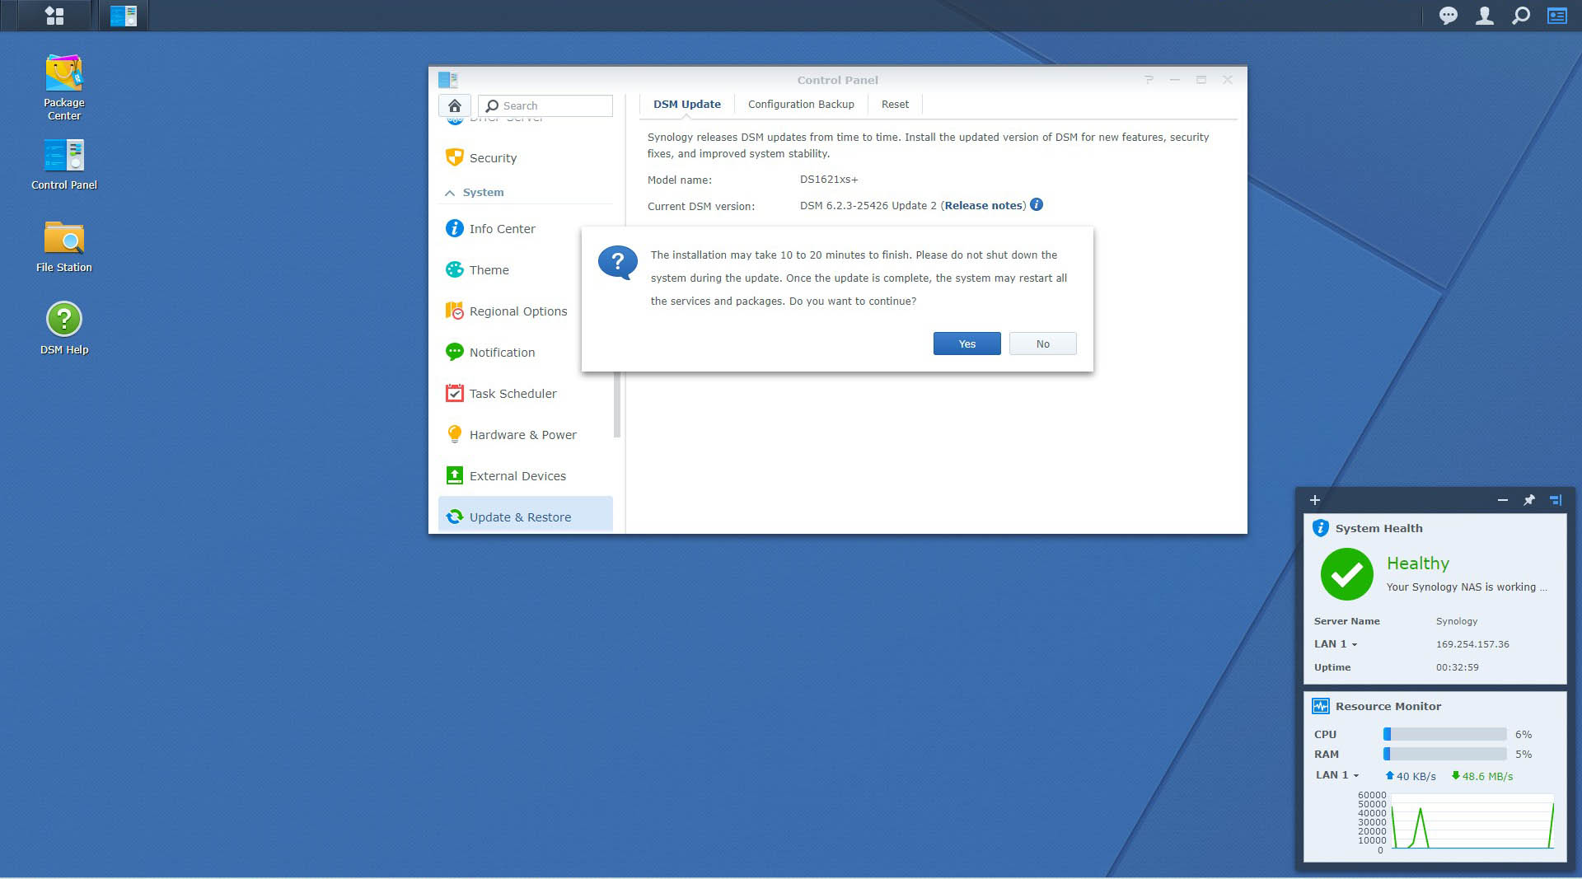Viewport: 1582px width, 879px height.
Task: Click the green Healthy checkmark icon
Action: tap(1346, 574)
